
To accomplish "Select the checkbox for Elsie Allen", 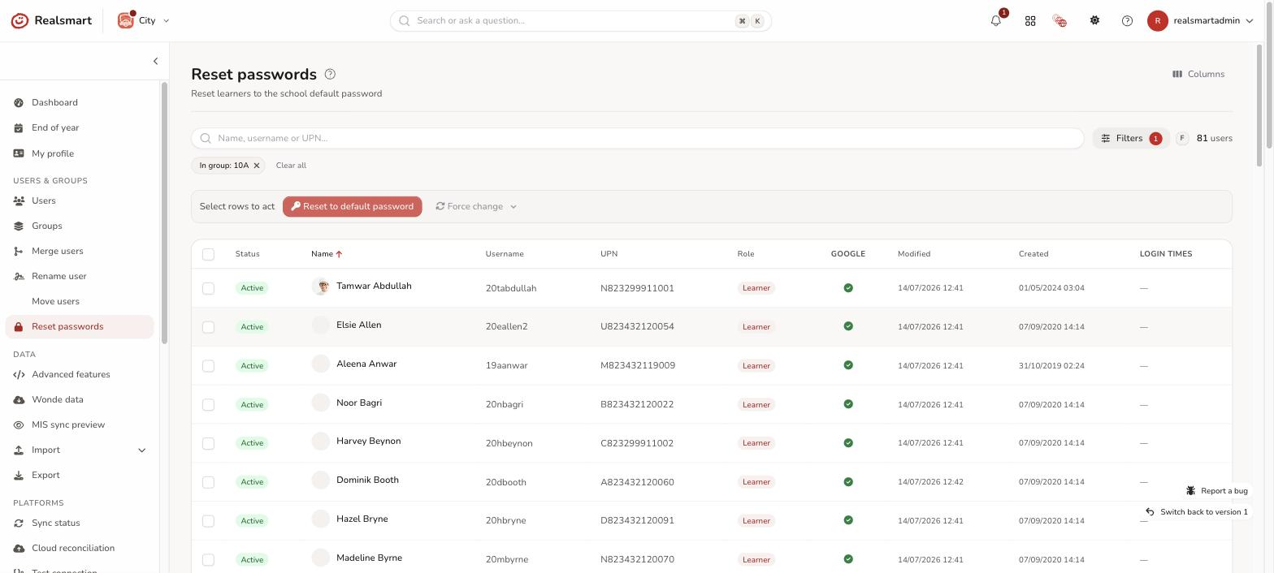I will click(208, 327).
